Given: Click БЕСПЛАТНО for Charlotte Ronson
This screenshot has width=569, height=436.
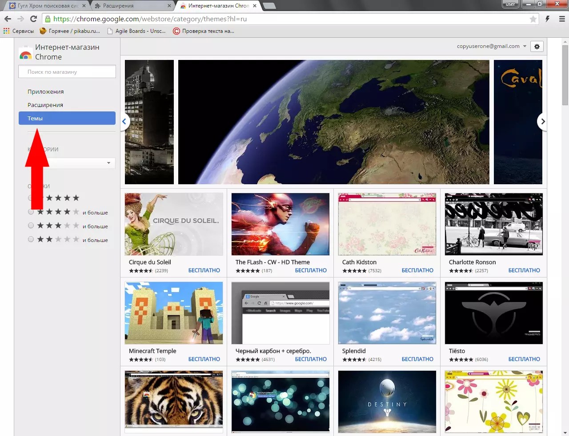Looking at the screenshot, I should (524, 270).
